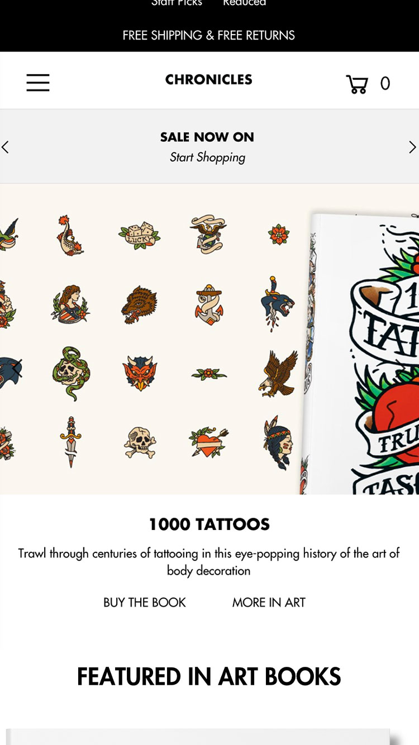
Task: Click the 1000 TATTOOS title
Action: point(209,524)
